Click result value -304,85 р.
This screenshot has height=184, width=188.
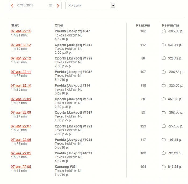pos(175,72)
